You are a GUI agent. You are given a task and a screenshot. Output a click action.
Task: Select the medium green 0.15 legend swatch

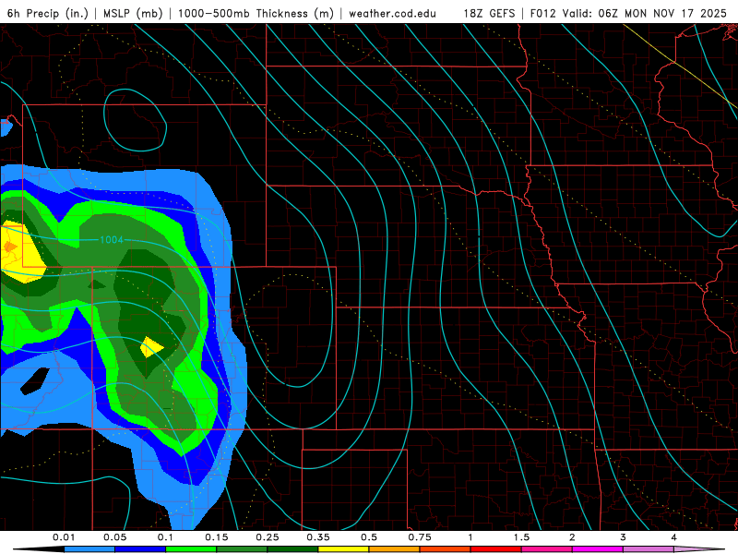pos(242,549)
